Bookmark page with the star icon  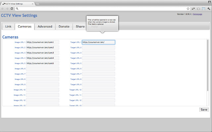click(x=188, y=9)
